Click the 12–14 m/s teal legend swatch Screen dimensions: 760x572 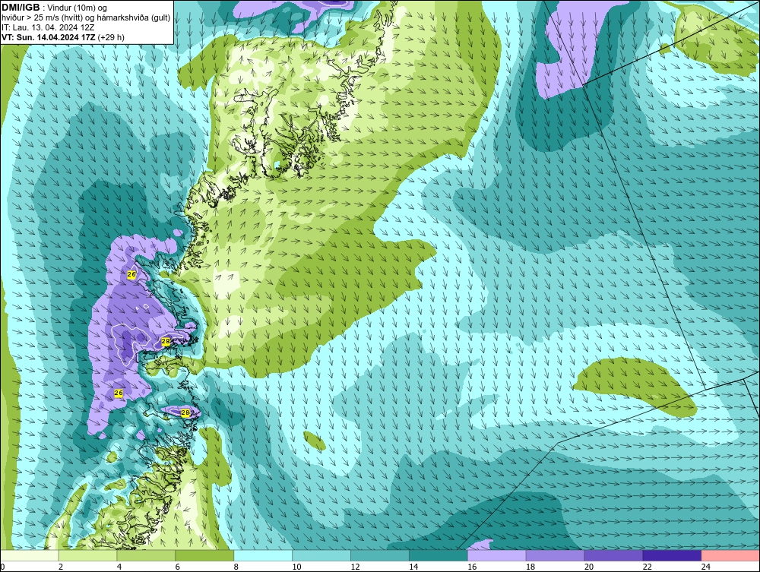(380, 555)
